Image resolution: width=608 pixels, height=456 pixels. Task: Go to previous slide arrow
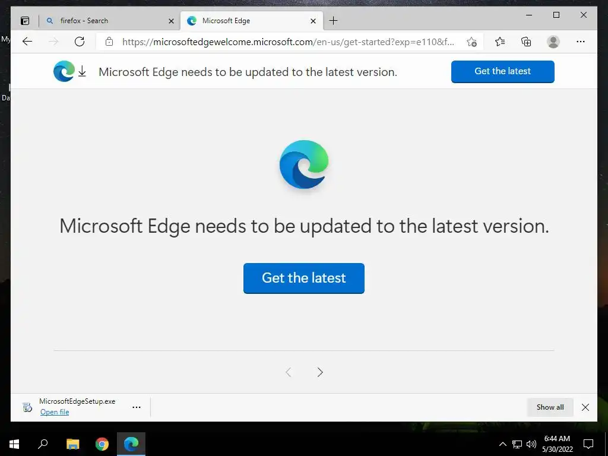click(x=288, y=372)
